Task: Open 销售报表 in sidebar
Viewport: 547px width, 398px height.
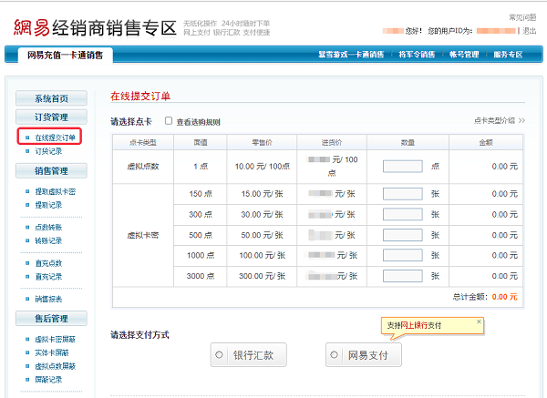Action: click(48, 299)
